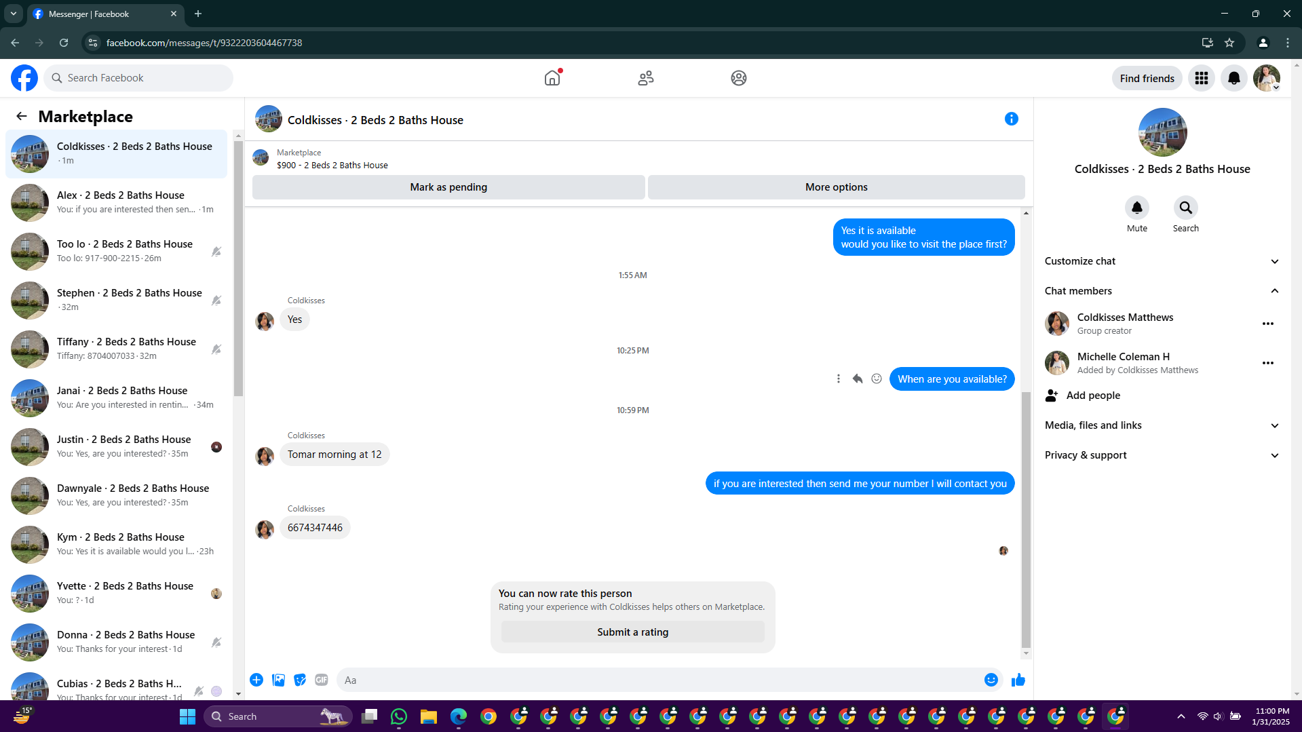Reload the Facebook page
This screenshot has width=1302, height=732.
(x=64, y=43)
